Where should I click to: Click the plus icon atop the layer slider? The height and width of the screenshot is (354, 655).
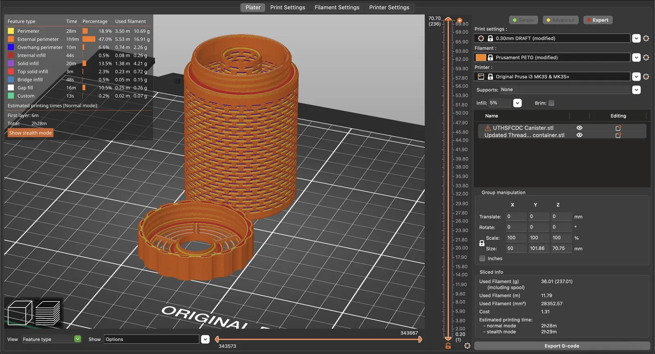(460, 20)
